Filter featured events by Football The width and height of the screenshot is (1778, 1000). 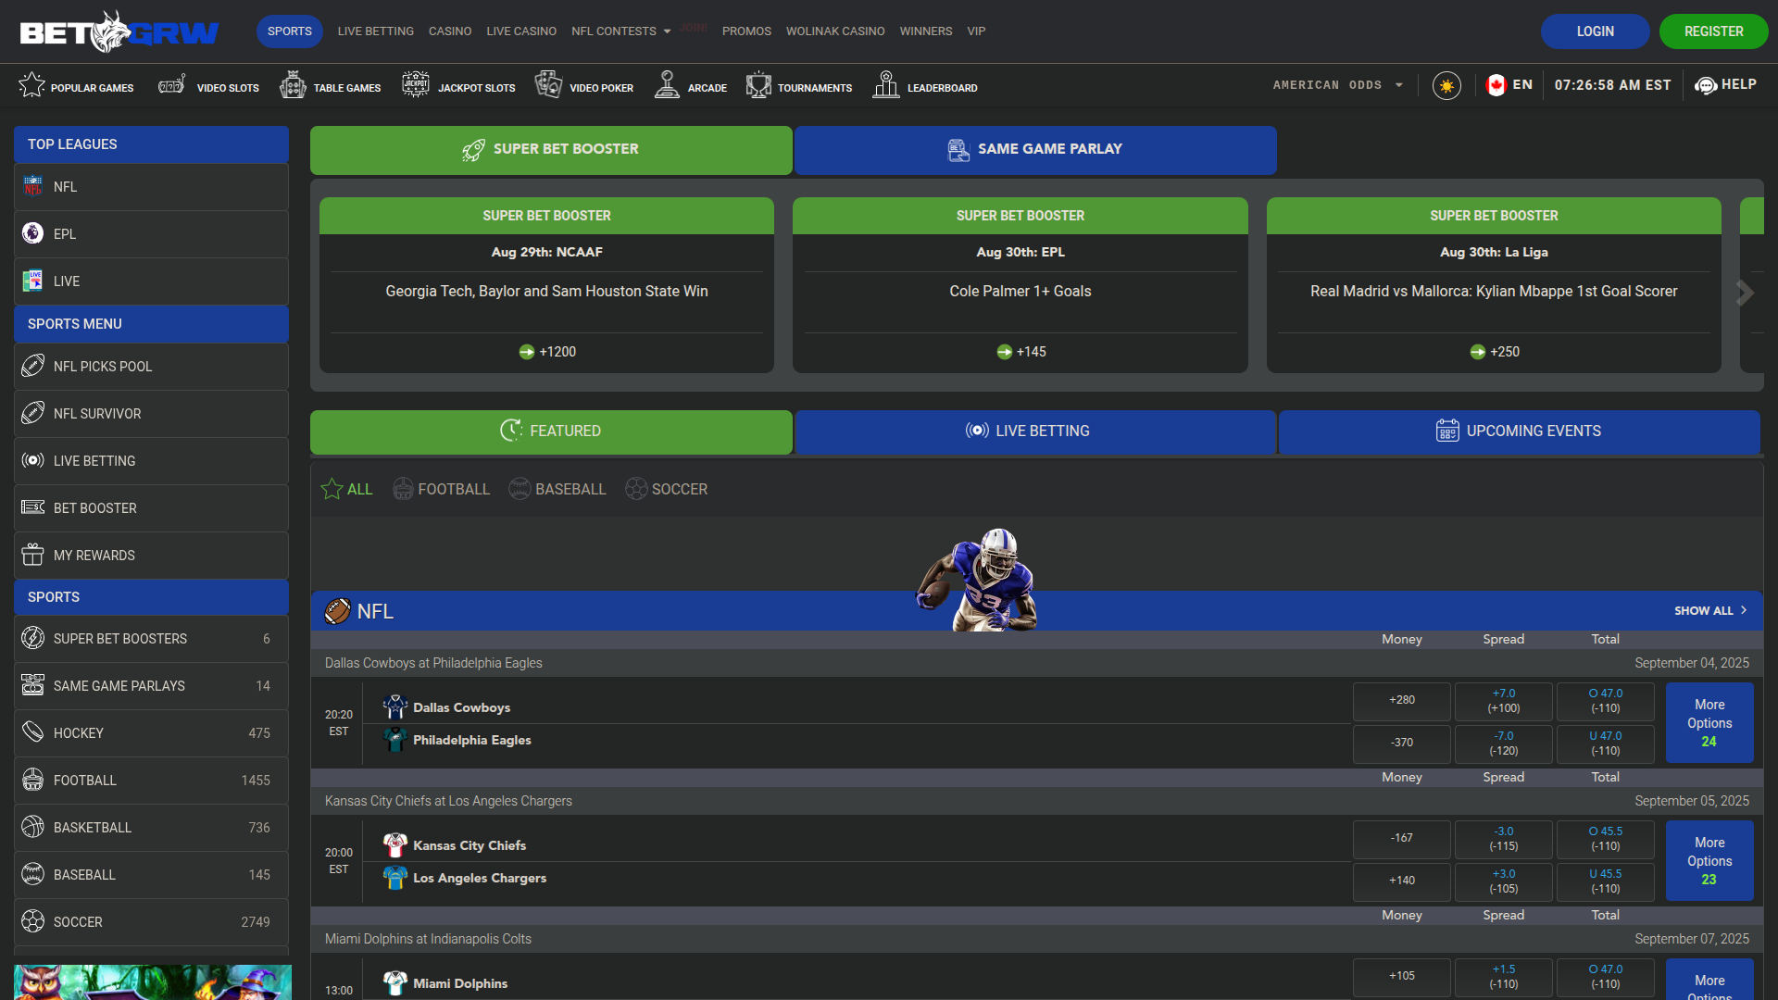click(x=442, y=489)
